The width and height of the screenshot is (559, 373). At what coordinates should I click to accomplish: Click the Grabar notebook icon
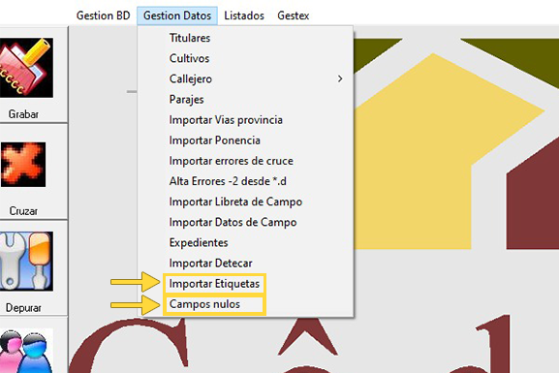click(x=26, y=68)
